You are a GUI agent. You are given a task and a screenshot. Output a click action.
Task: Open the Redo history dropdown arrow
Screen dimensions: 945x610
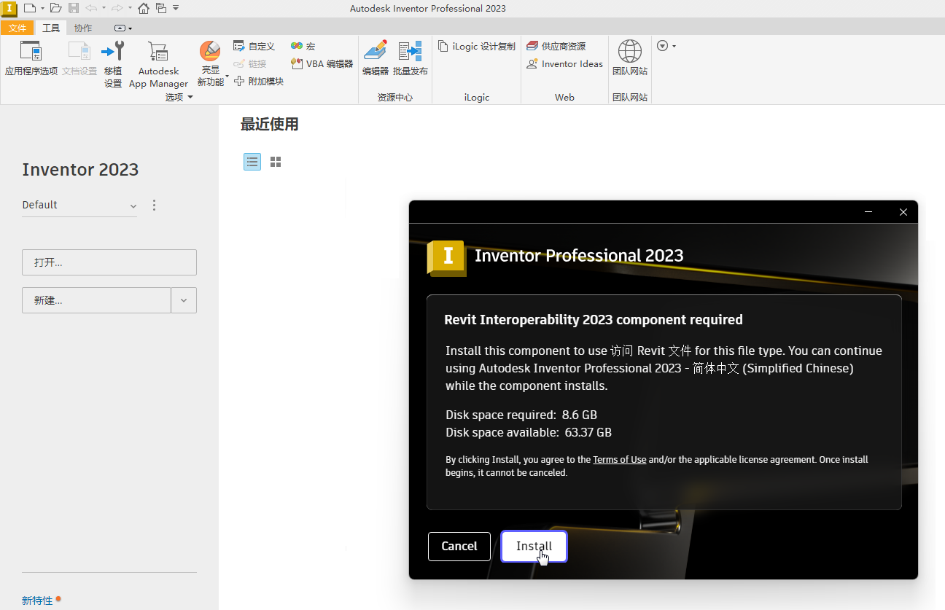(x=130, y=8)
